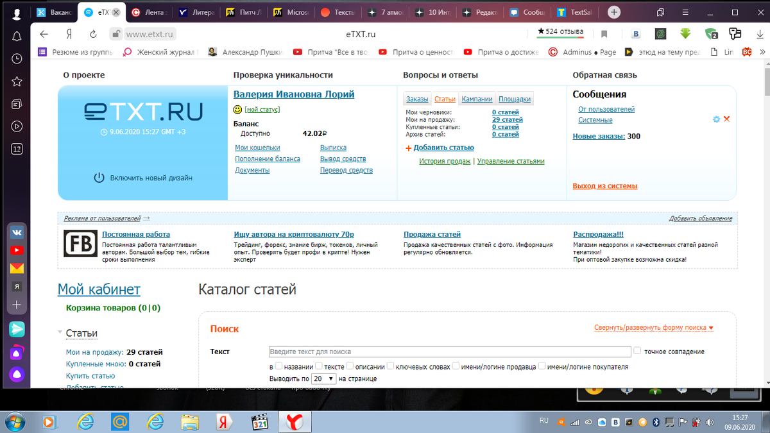Open browser notifications bell in sidebar

pyautogui.click(x=17, y=36)
